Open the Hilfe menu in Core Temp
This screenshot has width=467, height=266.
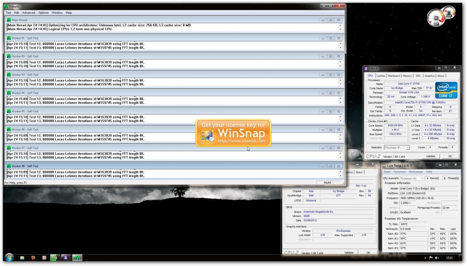(429, 172)
